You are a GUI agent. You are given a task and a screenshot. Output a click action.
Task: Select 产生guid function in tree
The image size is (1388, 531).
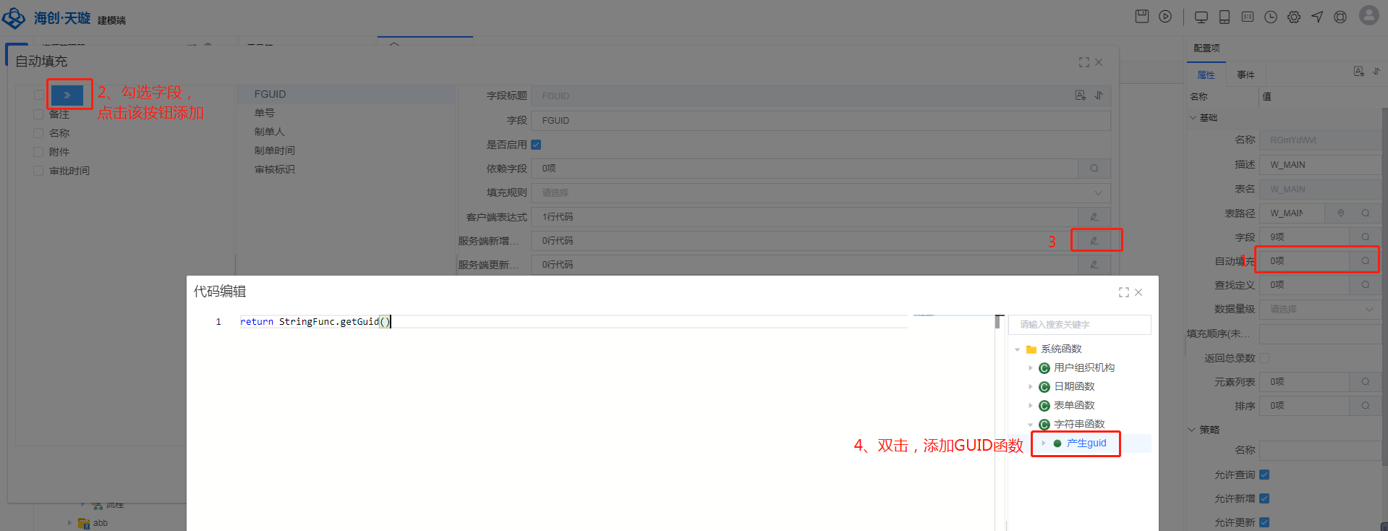(x=1086, y=443)
